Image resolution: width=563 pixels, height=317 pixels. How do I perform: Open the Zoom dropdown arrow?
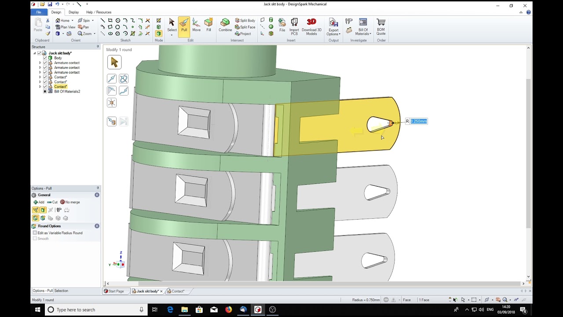pyautogui.click(x=94, y=33)
